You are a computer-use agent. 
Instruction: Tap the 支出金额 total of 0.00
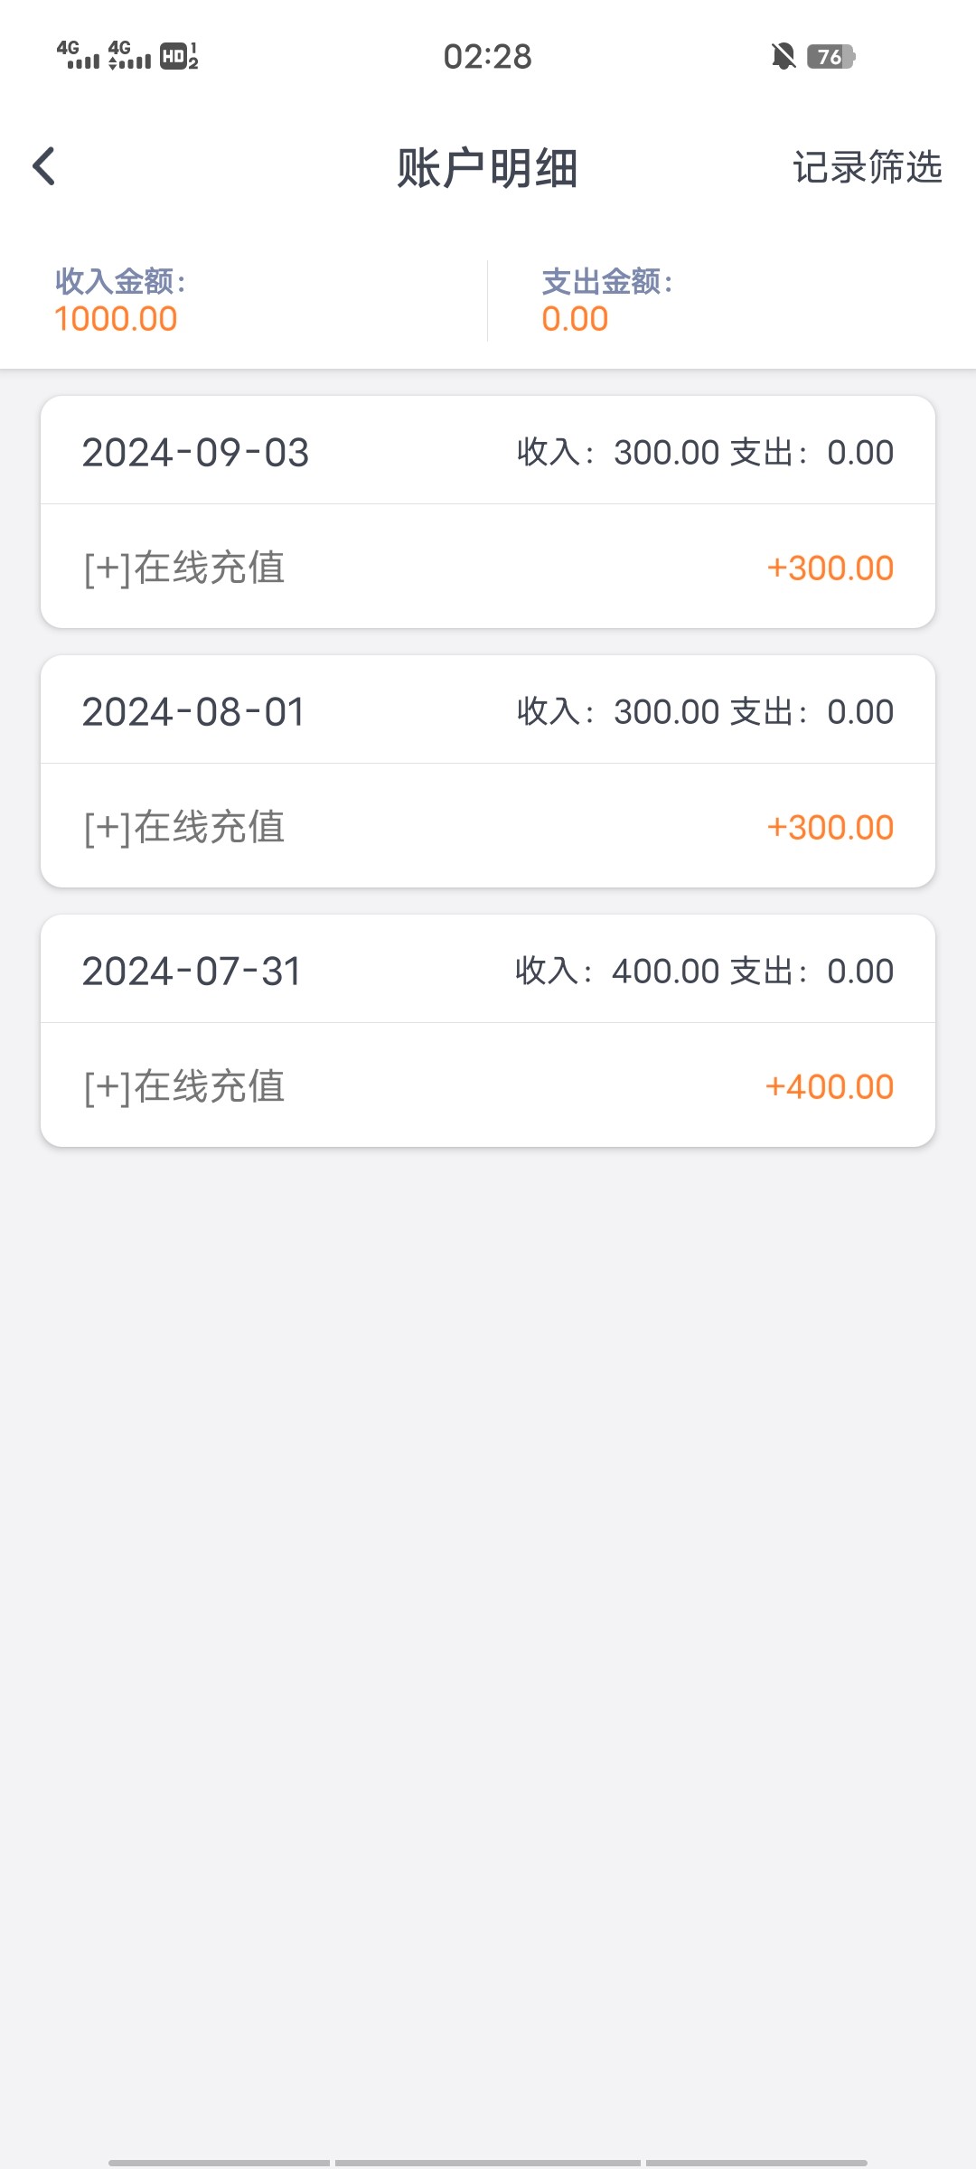pos(575,319)
